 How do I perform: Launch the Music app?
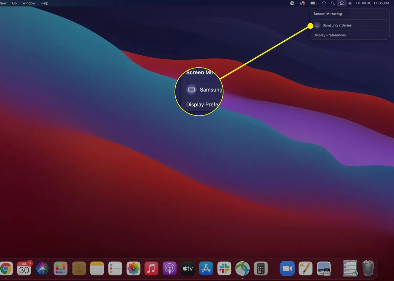[151, 269]
